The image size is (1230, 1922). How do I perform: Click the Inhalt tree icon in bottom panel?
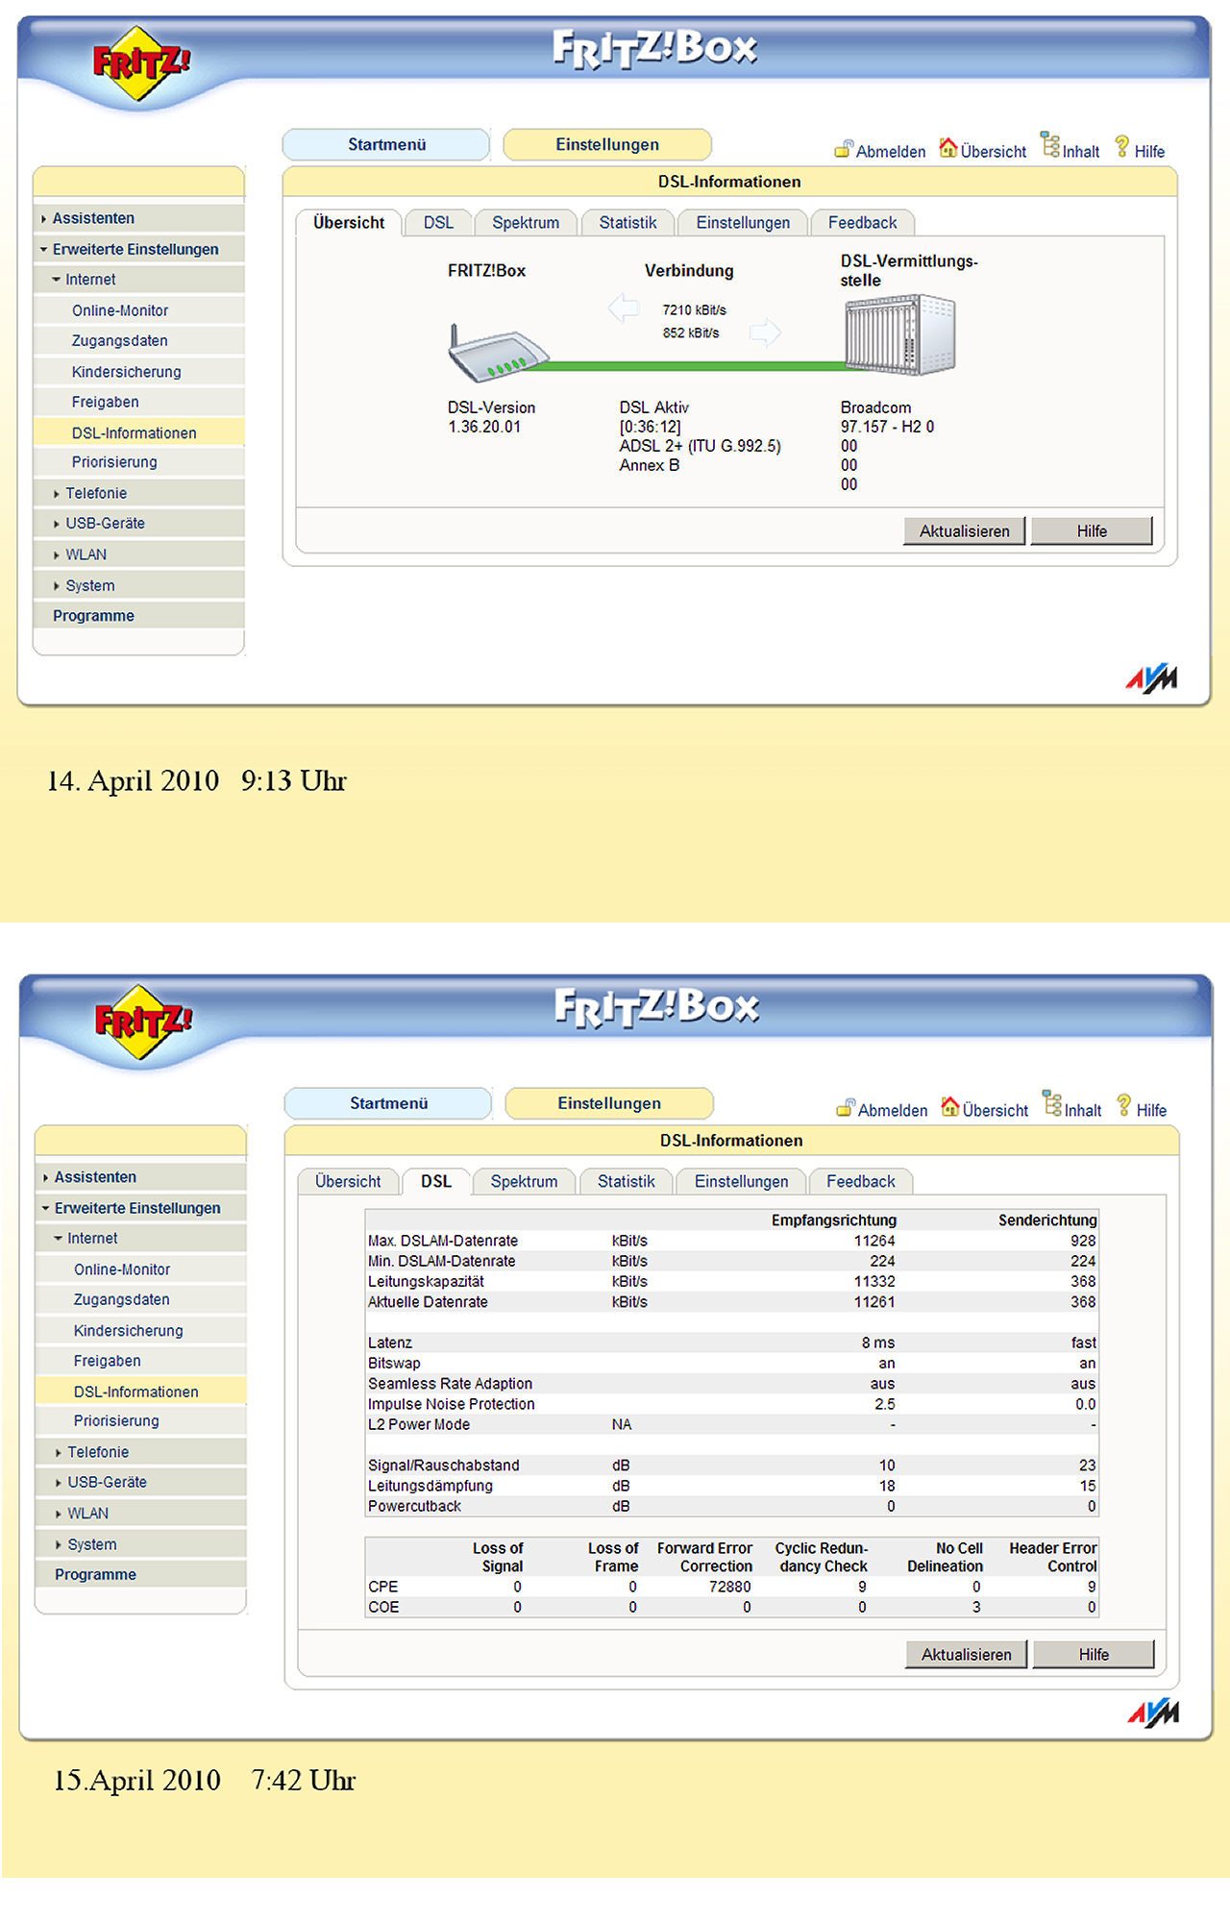point(1052,1104)
